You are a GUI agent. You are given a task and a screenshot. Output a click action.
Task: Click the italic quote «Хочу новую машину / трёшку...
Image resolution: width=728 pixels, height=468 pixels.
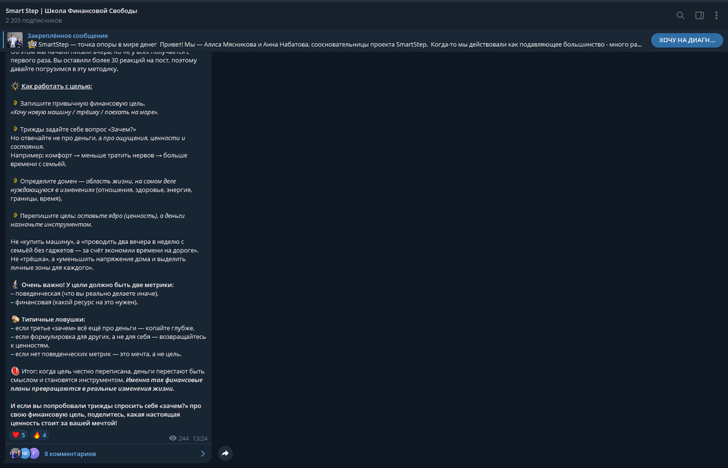point(84,112)
